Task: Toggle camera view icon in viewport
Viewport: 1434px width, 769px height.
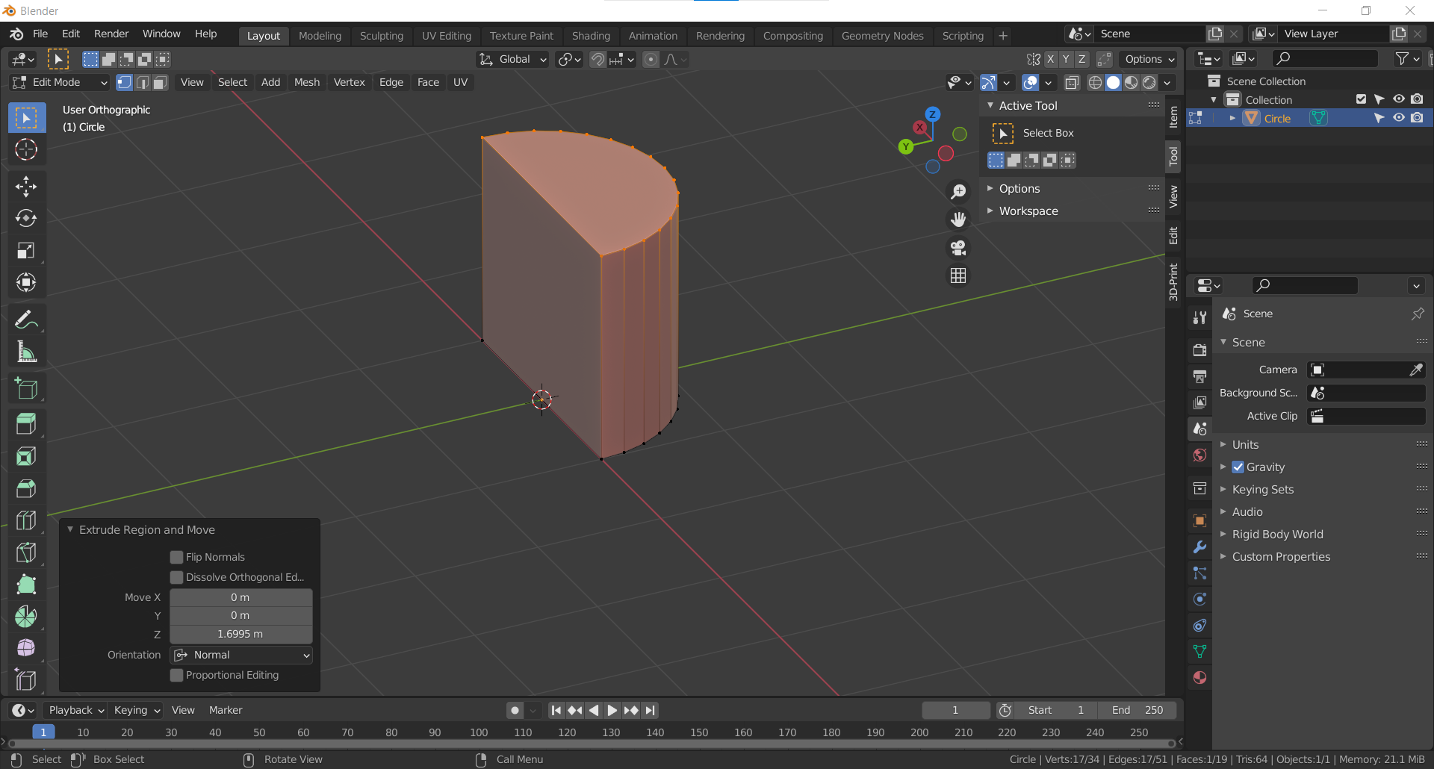Action: (958, 248)
